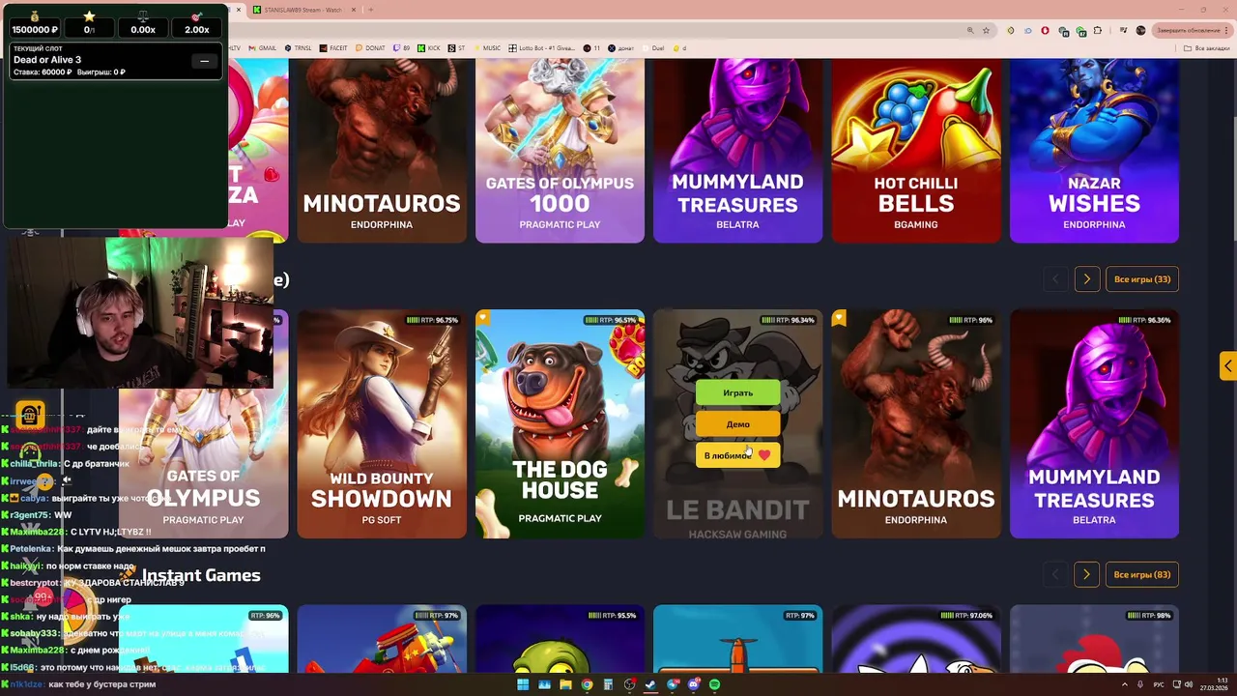Toggle favorite star on lower Minotauros card
Image resolution: width=1237 pixels, height=696 pixels.
(839, 318)
